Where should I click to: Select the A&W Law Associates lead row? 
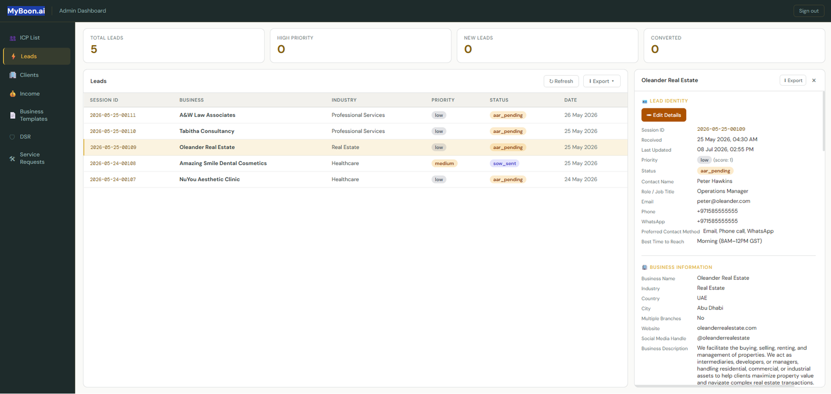(x=355, y=115)
